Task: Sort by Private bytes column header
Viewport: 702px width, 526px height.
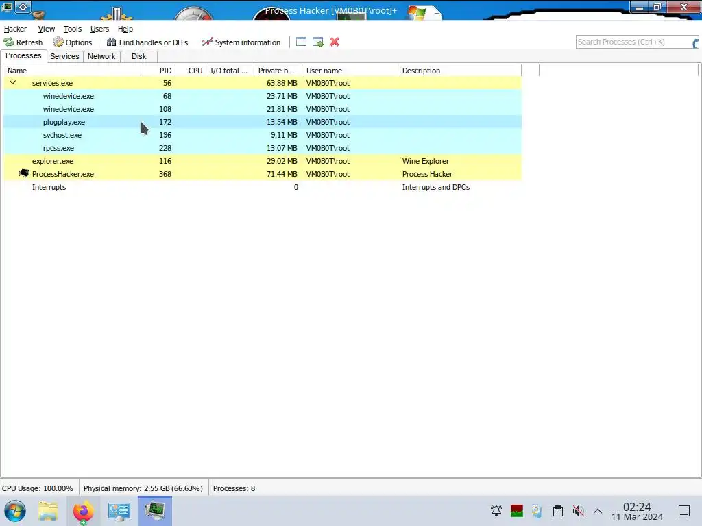Action: pyautogui.click(x=278, y=71)
